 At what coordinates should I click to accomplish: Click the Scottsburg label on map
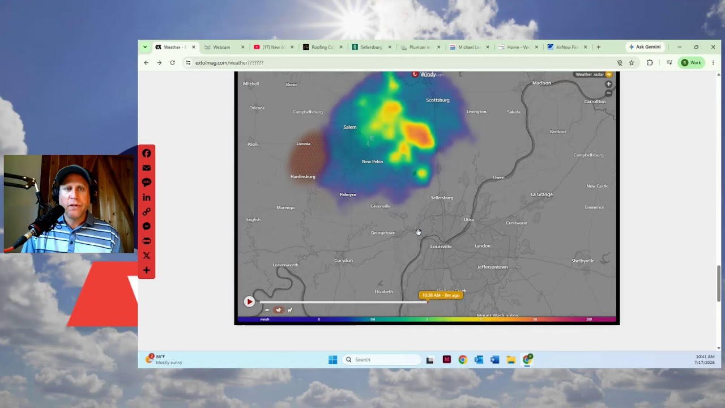[x=437, y=100]
